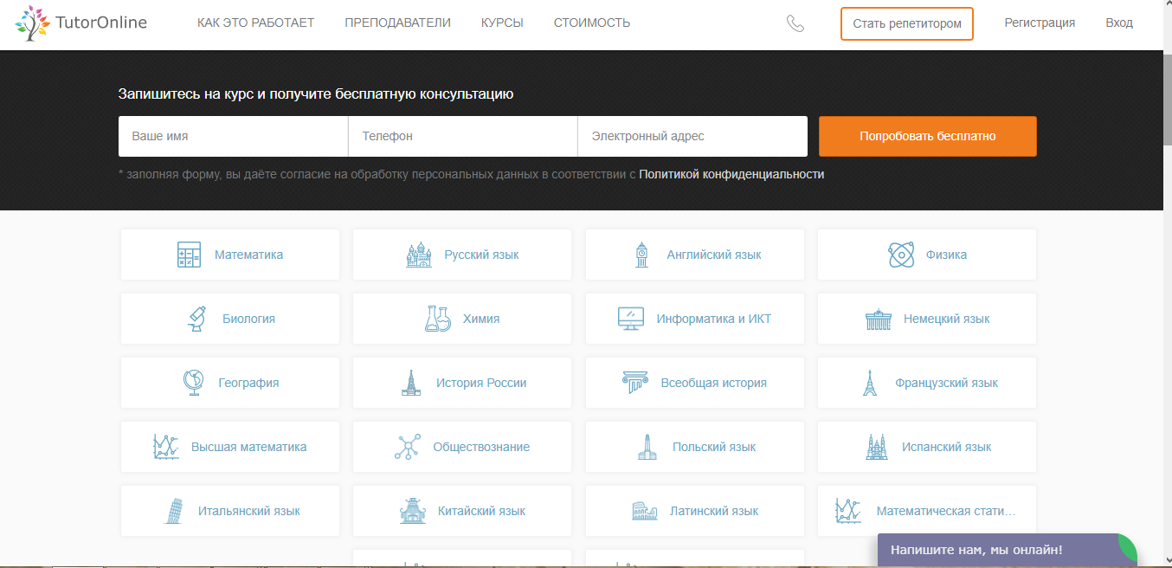The width and height of the screenshot is (1172, 568).
Task: Select the Немецкий язык subject label
Action: point(947,319)
